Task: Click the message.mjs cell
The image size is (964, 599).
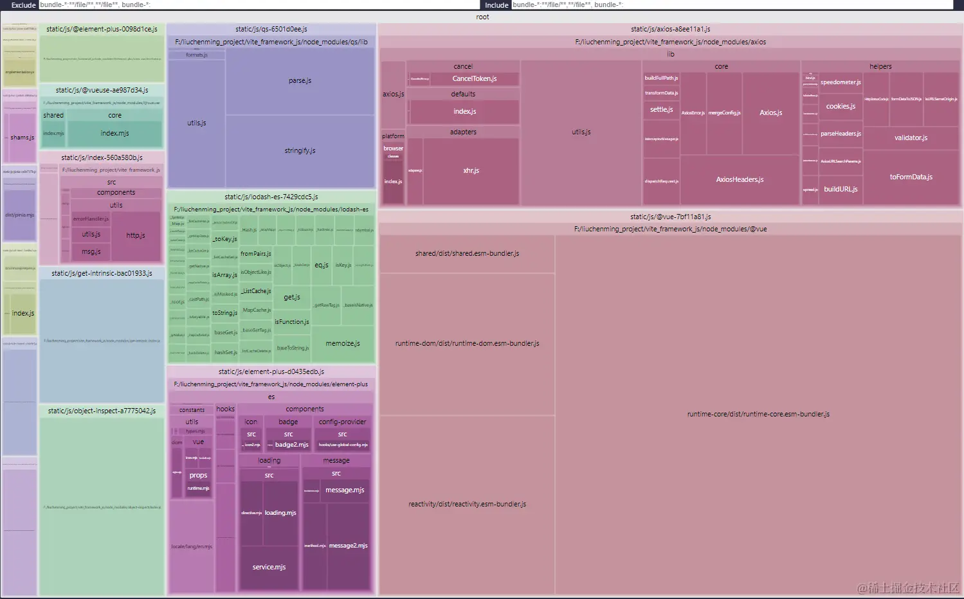Action: 345,490
